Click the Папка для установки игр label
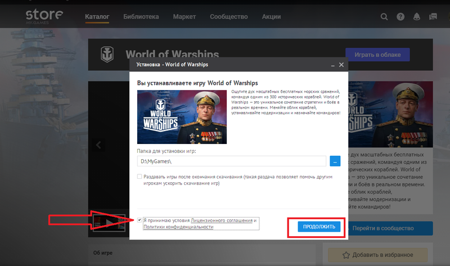 pyautogui.click(x=166, y=151)
